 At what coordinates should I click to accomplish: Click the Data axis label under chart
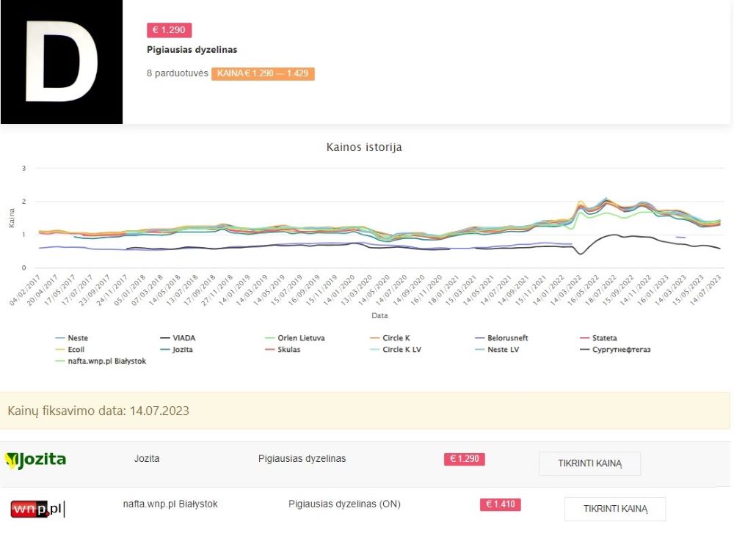tap(379, 315)
